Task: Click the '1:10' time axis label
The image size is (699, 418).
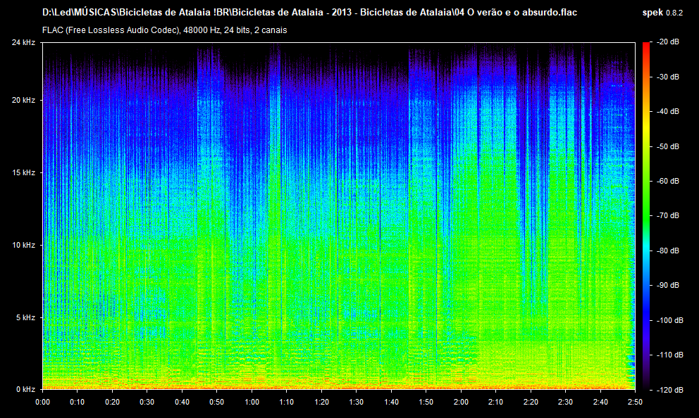Action: [x=286, y=402]
